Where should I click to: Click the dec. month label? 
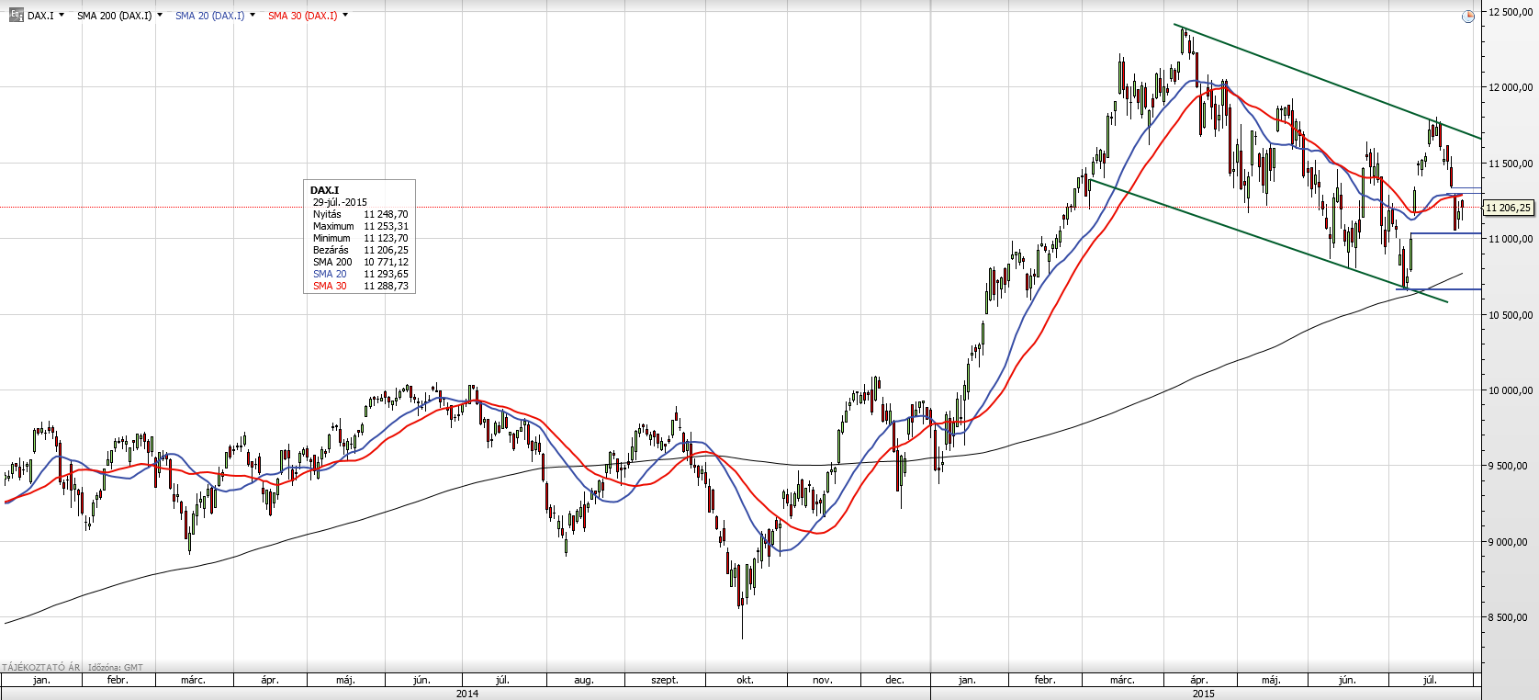tap(894, 681)
